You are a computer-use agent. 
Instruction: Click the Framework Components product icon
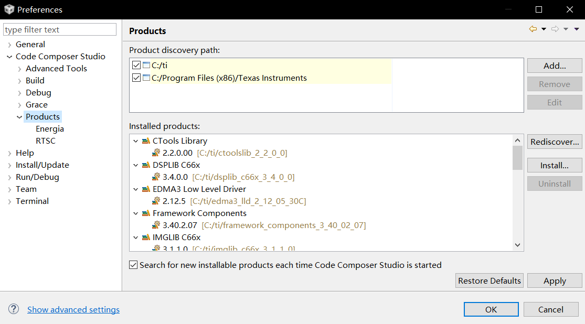(x=145, y=213)
